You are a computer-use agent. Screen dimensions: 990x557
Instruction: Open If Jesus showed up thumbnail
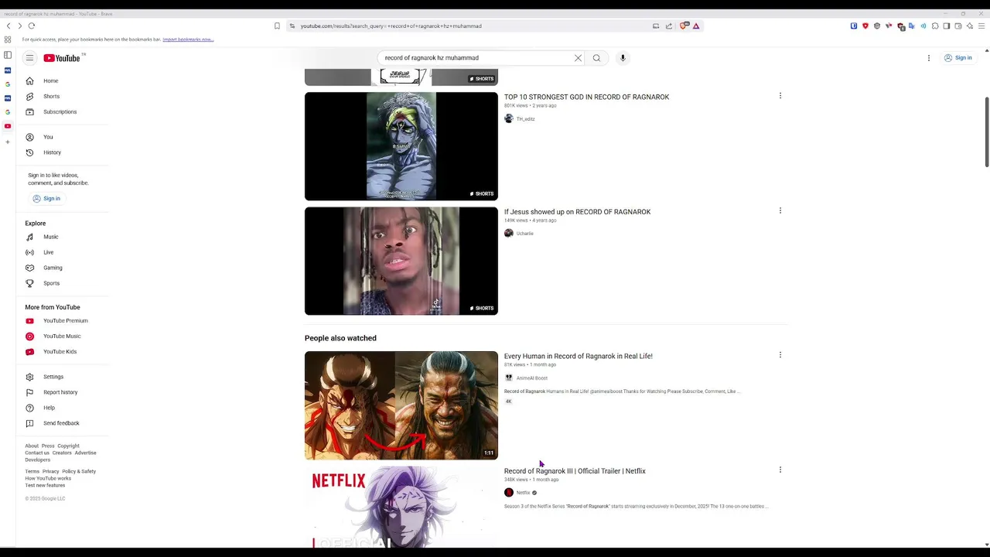(401, 261)
